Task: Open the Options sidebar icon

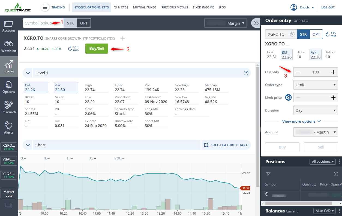Action: coord(9,86)
